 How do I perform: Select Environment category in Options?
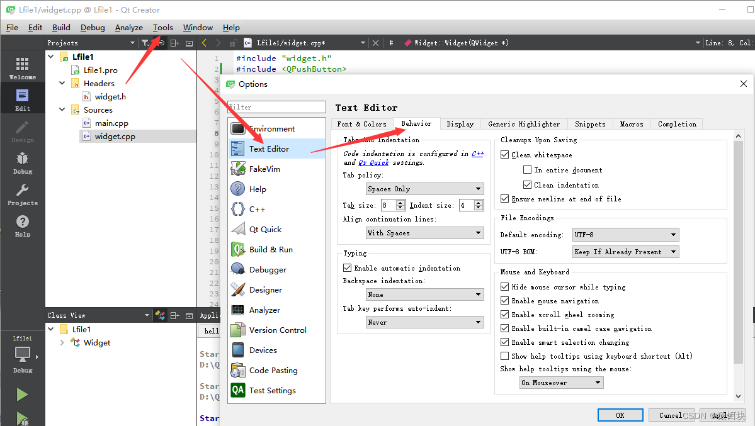pos(277,128)
